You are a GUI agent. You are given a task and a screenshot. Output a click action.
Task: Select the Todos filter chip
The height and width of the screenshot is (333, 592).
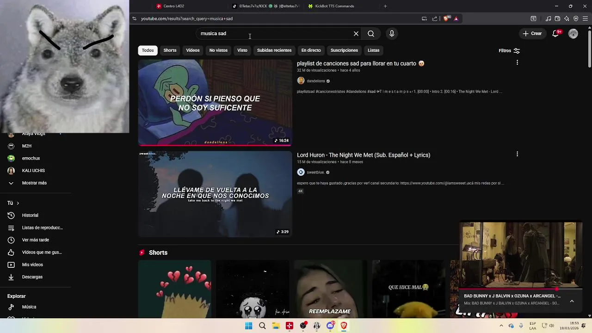(x=148, y=50)
